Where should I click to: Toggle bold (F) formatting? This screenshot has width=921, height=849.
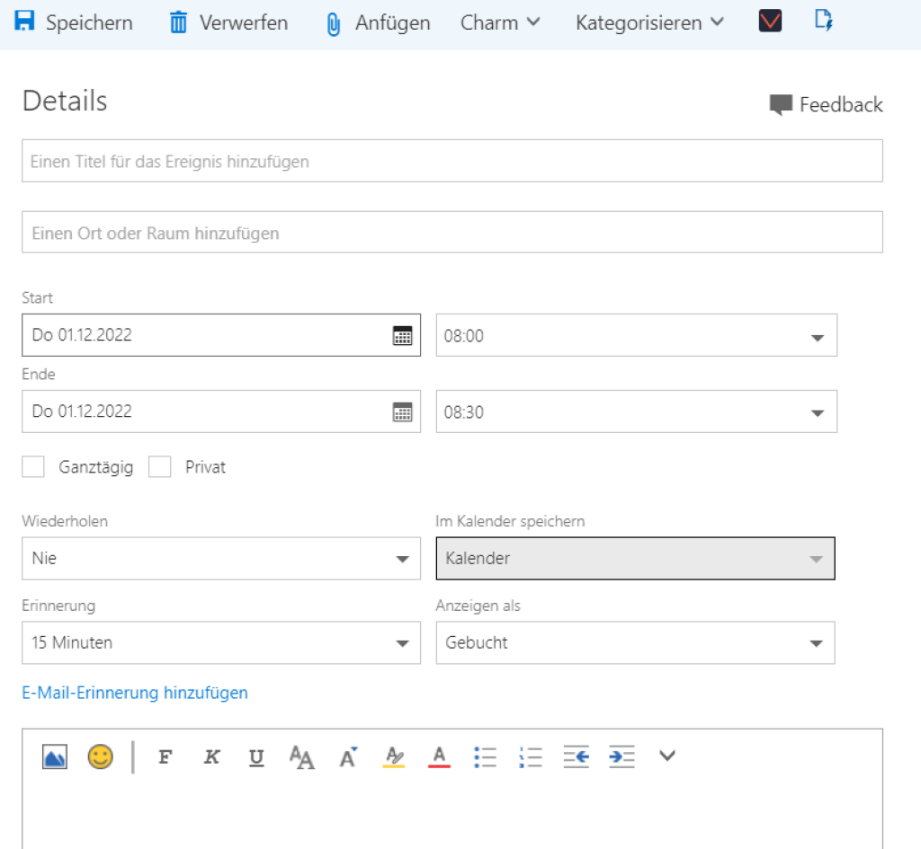coord(165,756)
